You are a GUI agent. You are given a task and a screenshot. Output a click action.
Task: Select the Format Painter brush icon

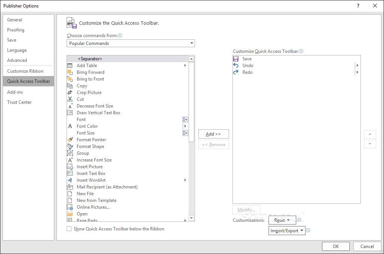click(70, 140)
